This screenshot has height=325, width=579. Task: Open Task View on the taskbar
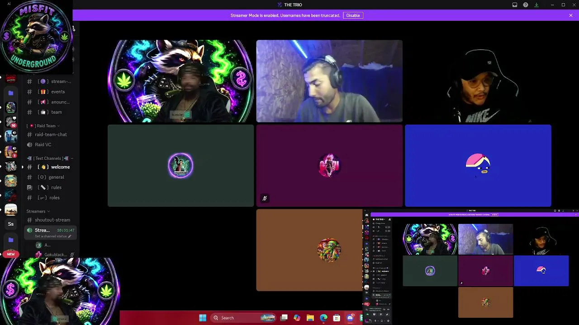tap(284, 318)
